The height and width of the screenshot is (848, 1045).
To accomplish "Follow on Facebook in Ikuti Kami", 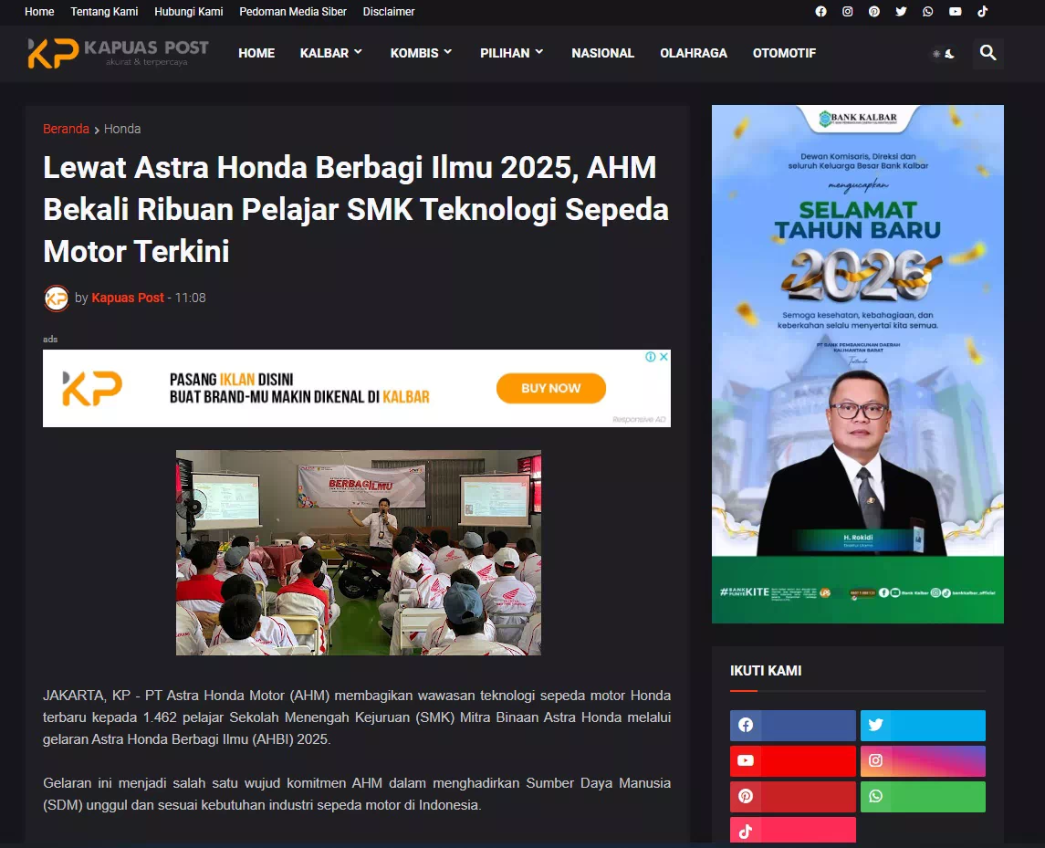I will 792,726.
